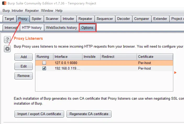This screenshot has height=124, width=184.
Task: Sort listeners by Interface column header
Action: click(68, 57)
